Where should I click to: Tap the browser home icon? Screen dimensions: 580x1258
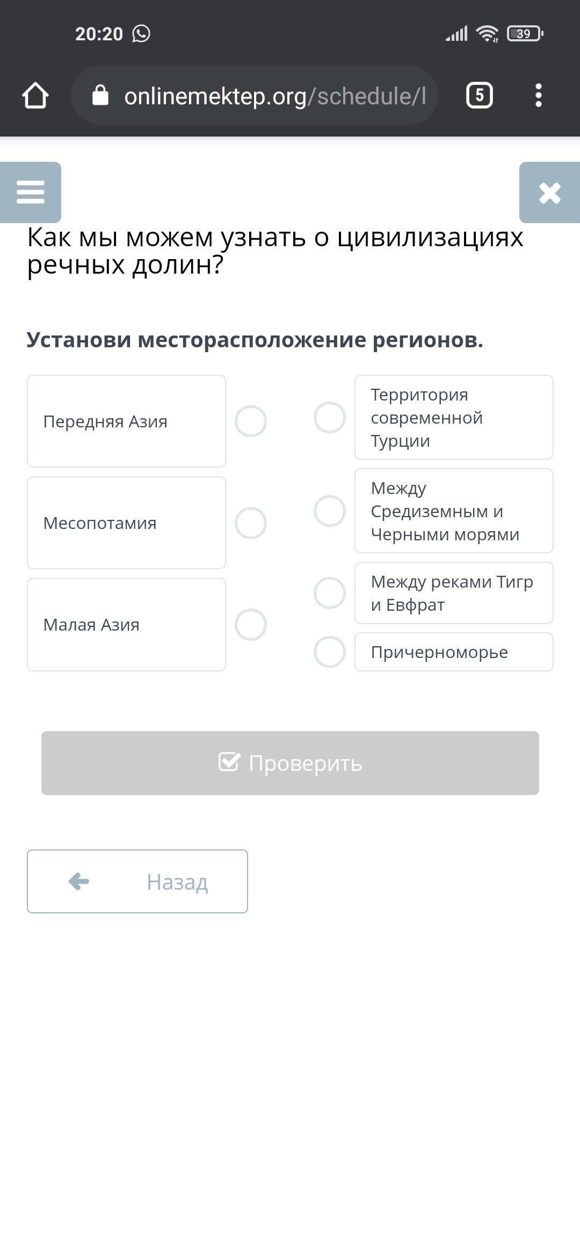coord(35,96)
